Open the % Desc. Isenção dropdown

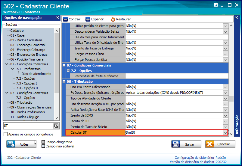[225, 93]
